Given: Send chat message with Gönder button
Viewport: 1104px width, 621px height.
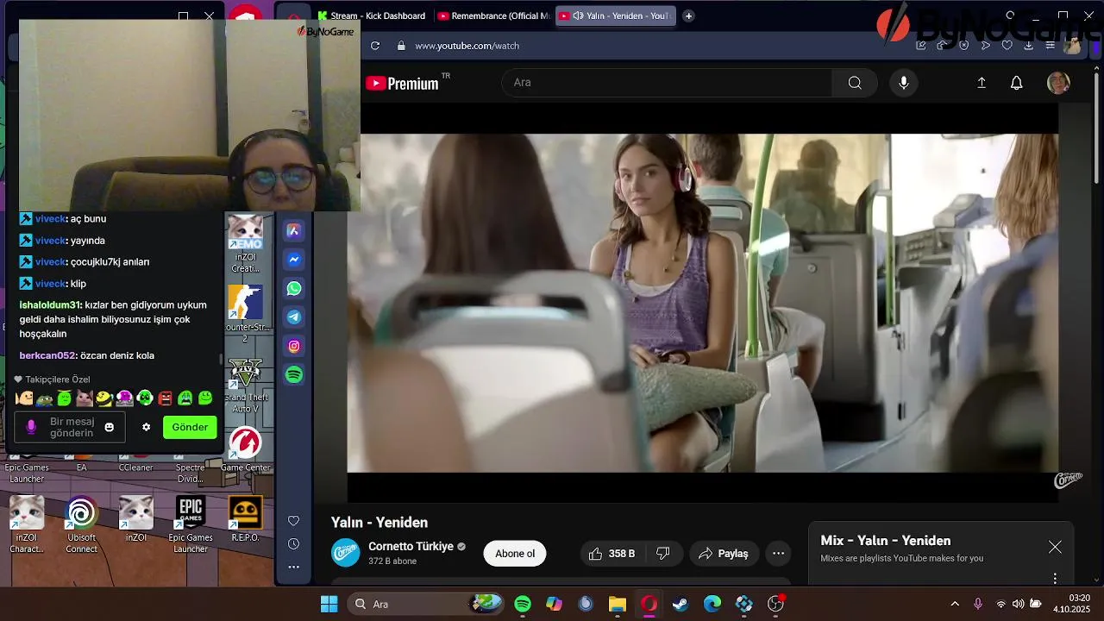Looking at the screenshot, I should coord(190,427).
